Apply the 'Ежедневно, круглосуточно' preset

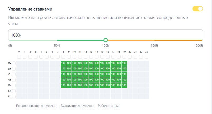click(x=36, y=106)
